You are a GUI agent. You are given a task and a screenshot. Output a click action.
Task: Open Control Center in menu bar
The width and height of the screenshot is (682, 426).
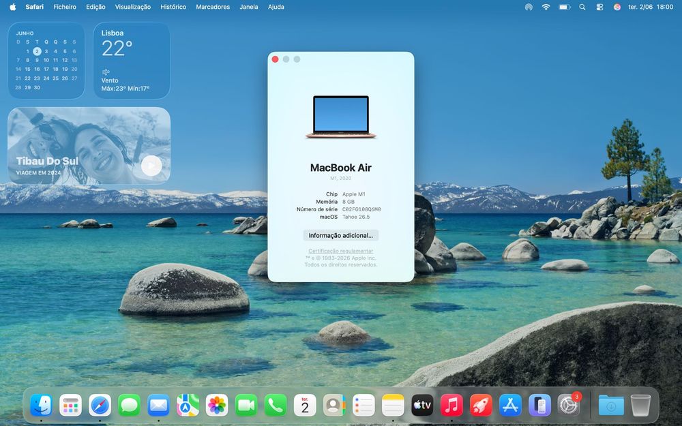[x=599, y=7]
